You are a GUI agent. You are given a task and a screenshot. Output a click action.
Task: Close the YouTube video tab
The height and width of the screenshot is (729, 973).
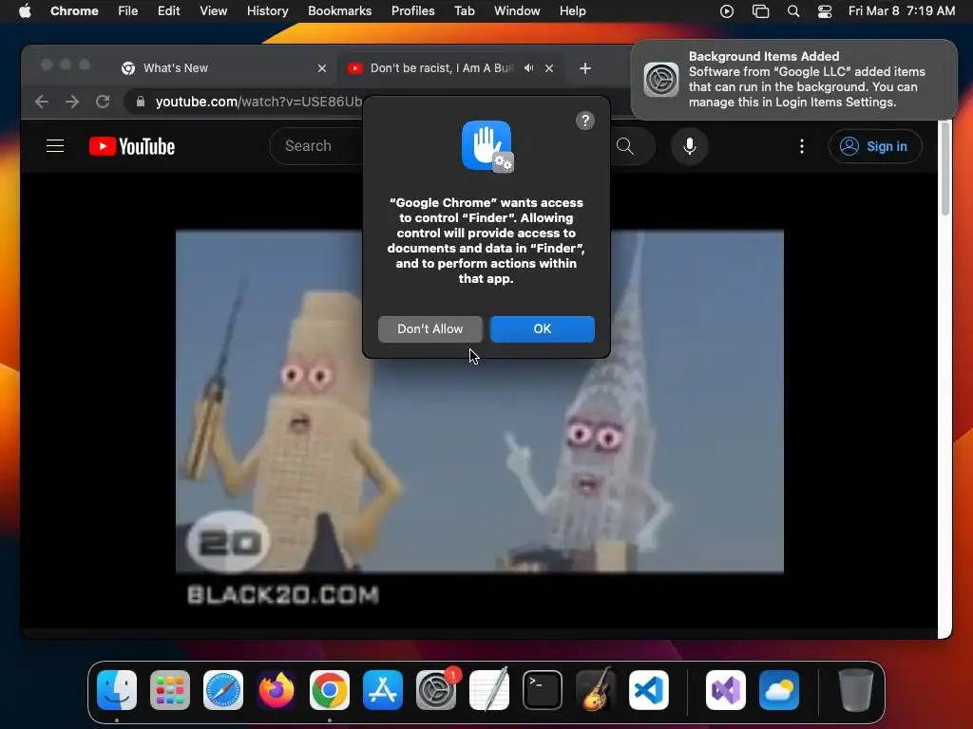point(549,68)
